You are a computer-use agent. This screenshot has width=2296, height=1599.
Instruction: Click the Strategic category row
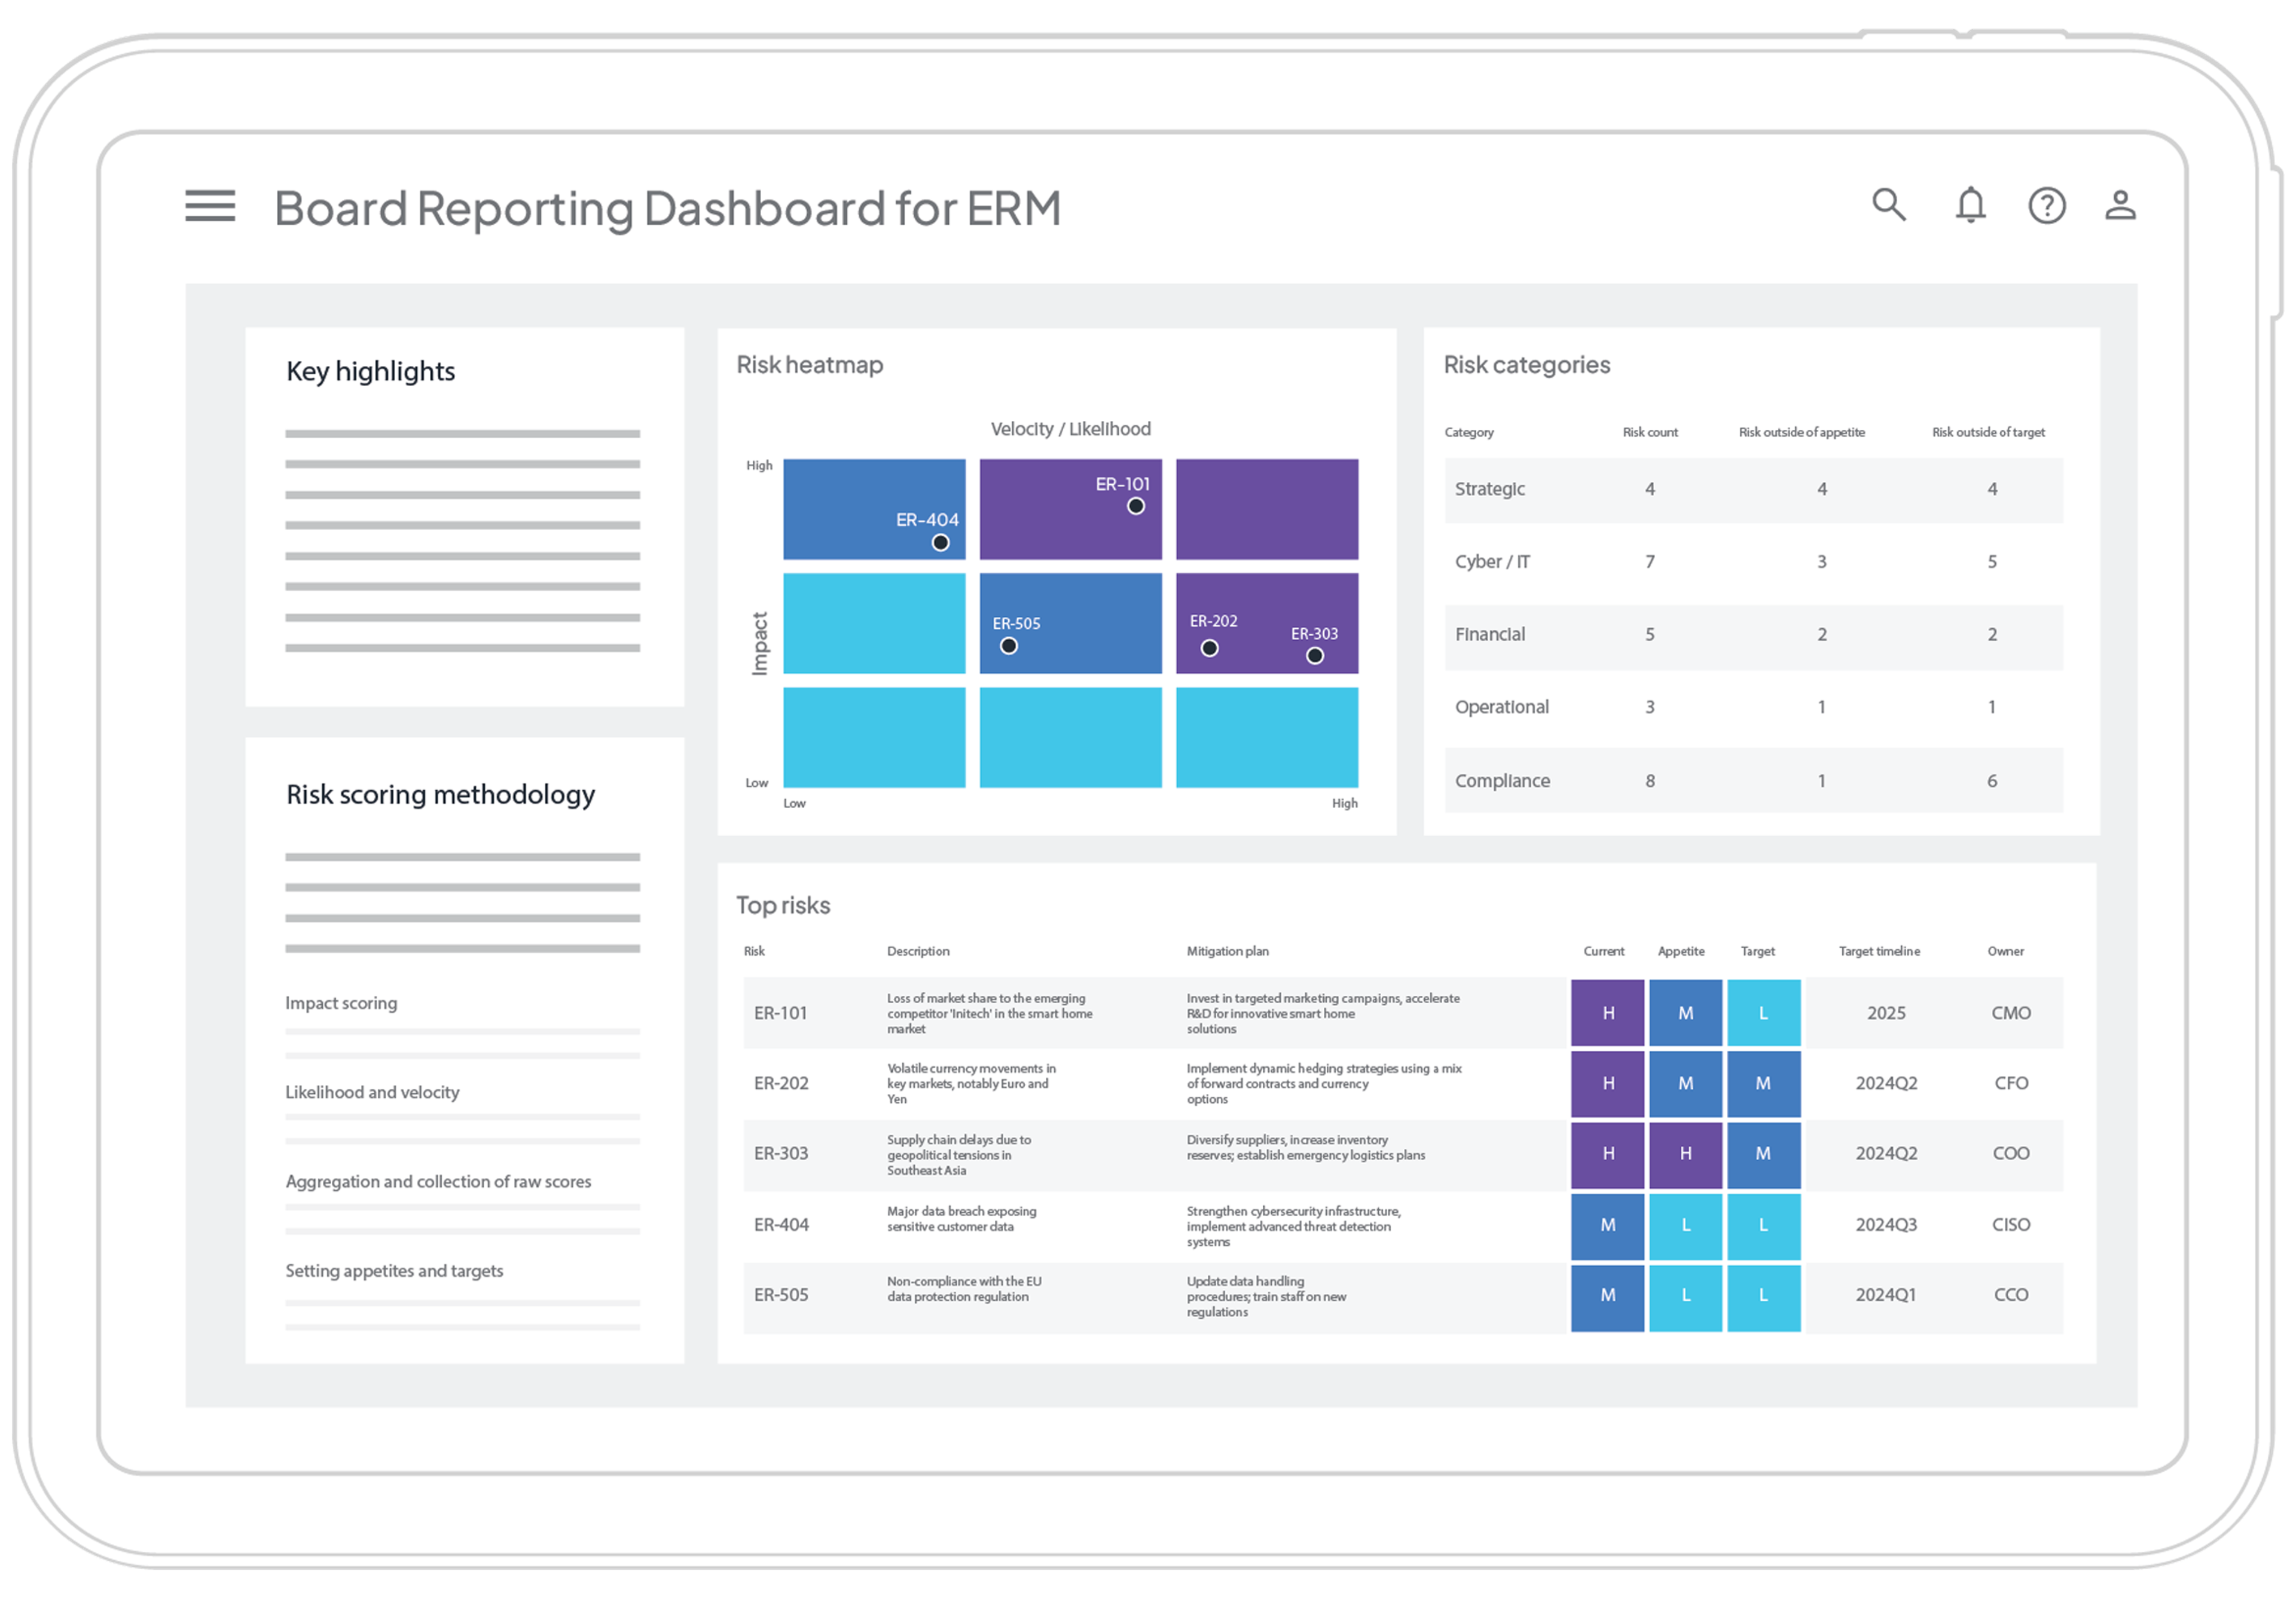coord(1490,489)
